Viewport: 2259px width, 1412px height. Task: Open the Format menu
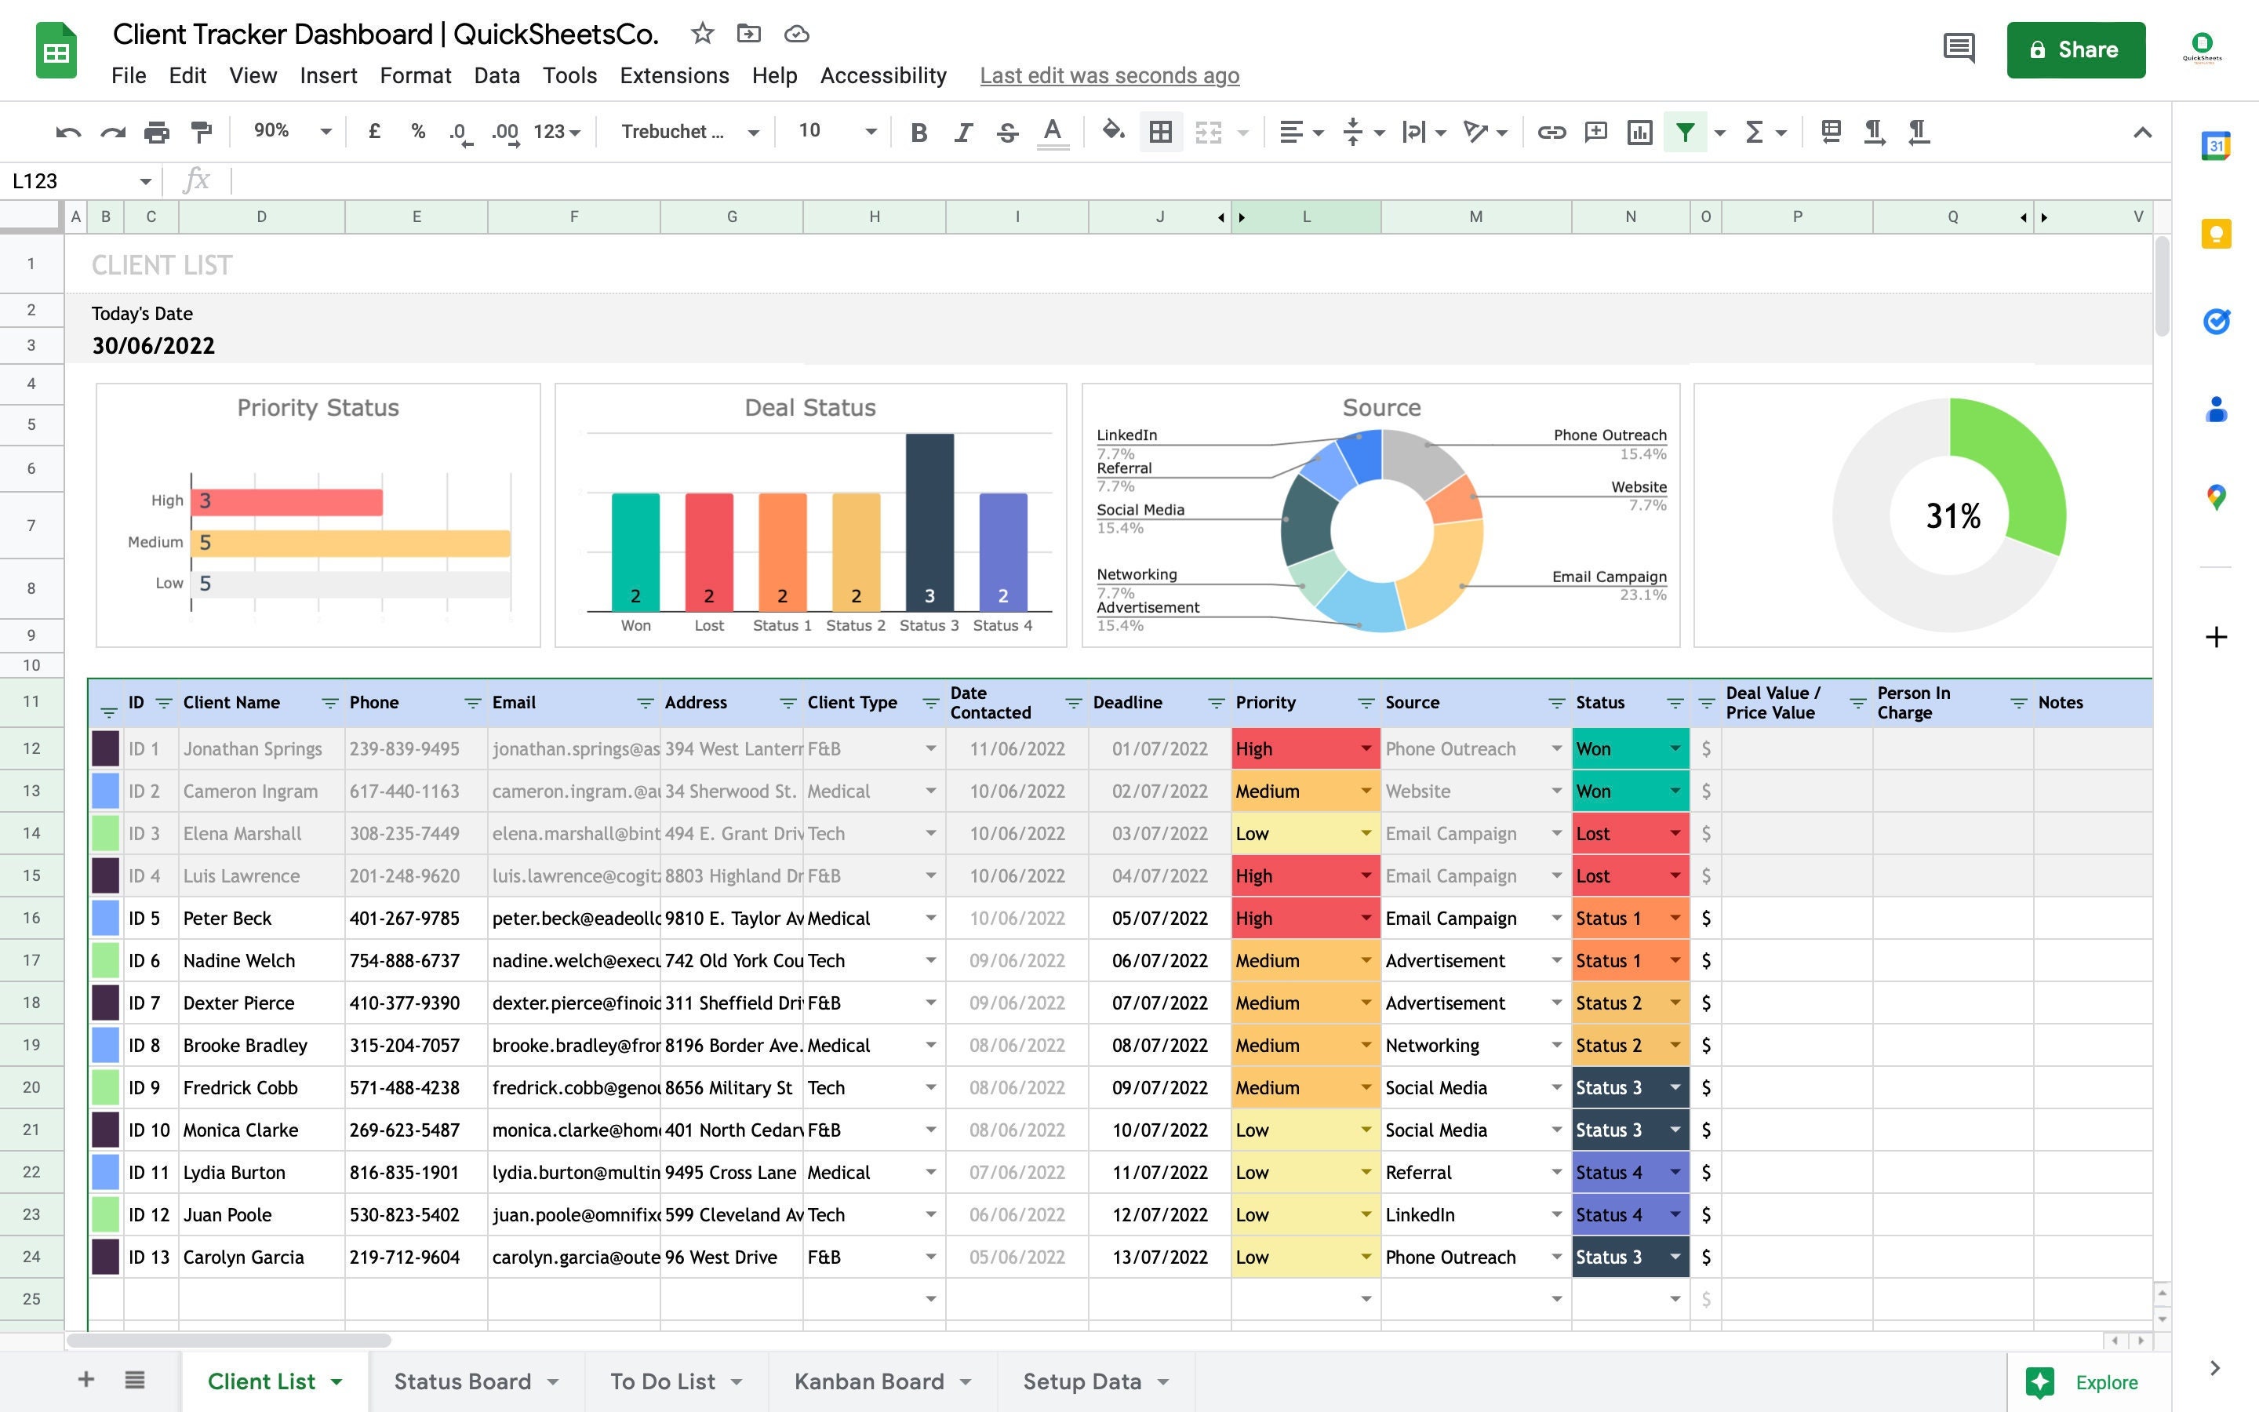click(x=416, y=75)
